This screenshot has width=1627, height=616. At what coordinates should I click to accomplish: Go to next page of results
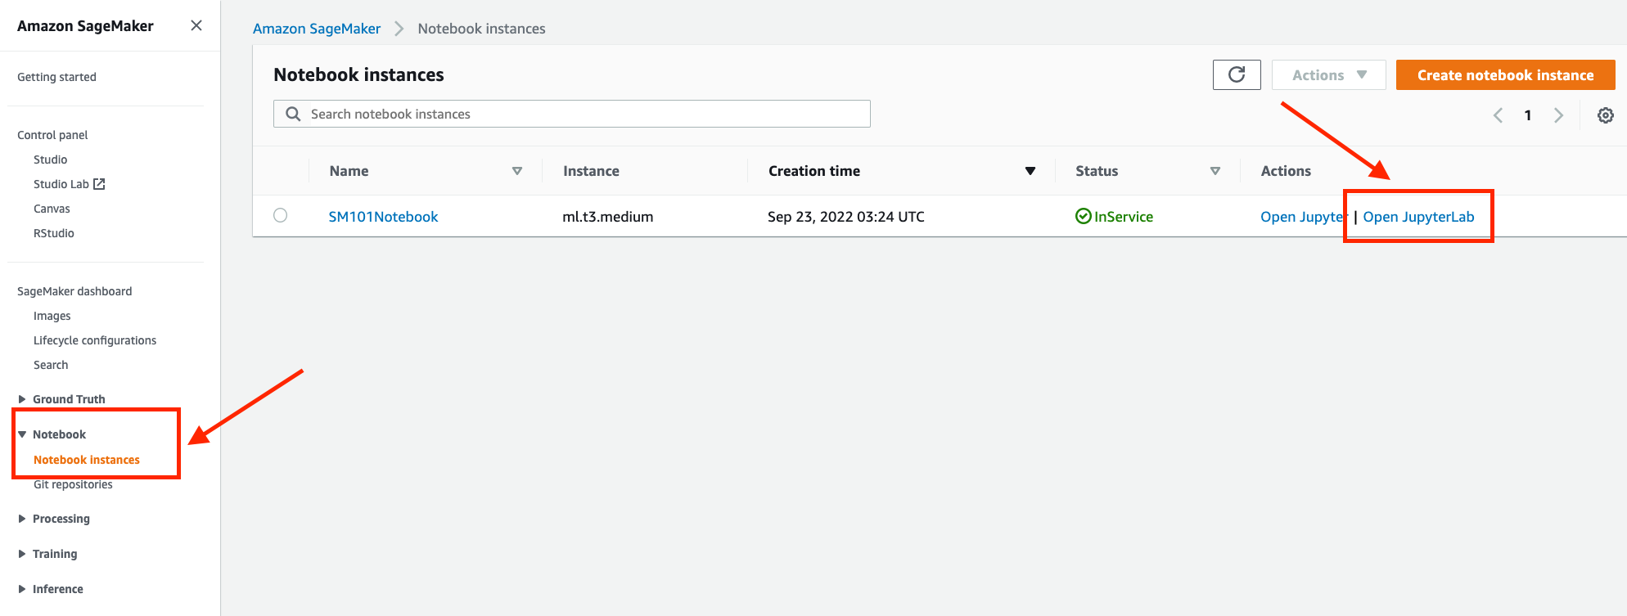tap(1558, 115)
